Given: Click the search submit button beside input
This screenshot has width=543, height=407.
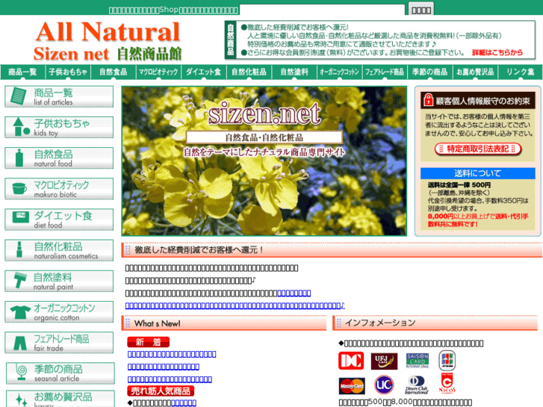Looking at the screenshot, I should (421, 10).
